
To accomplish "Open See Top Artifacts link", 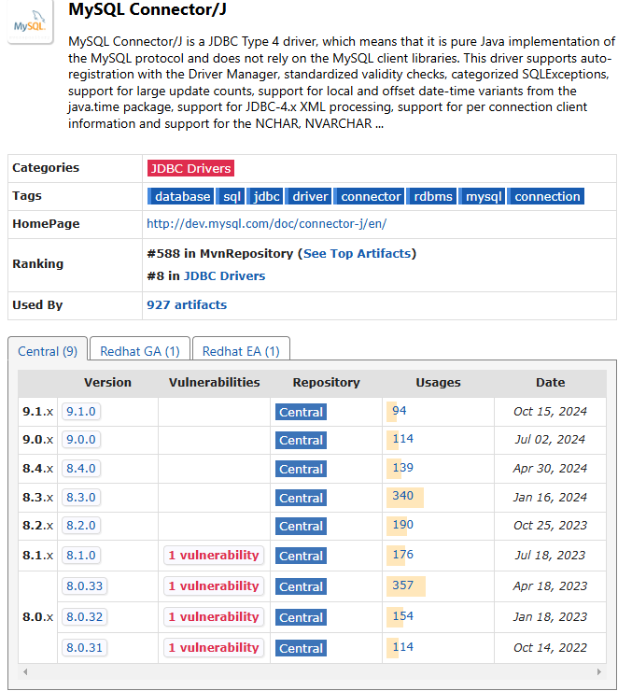I will click(x=357, y=254).
